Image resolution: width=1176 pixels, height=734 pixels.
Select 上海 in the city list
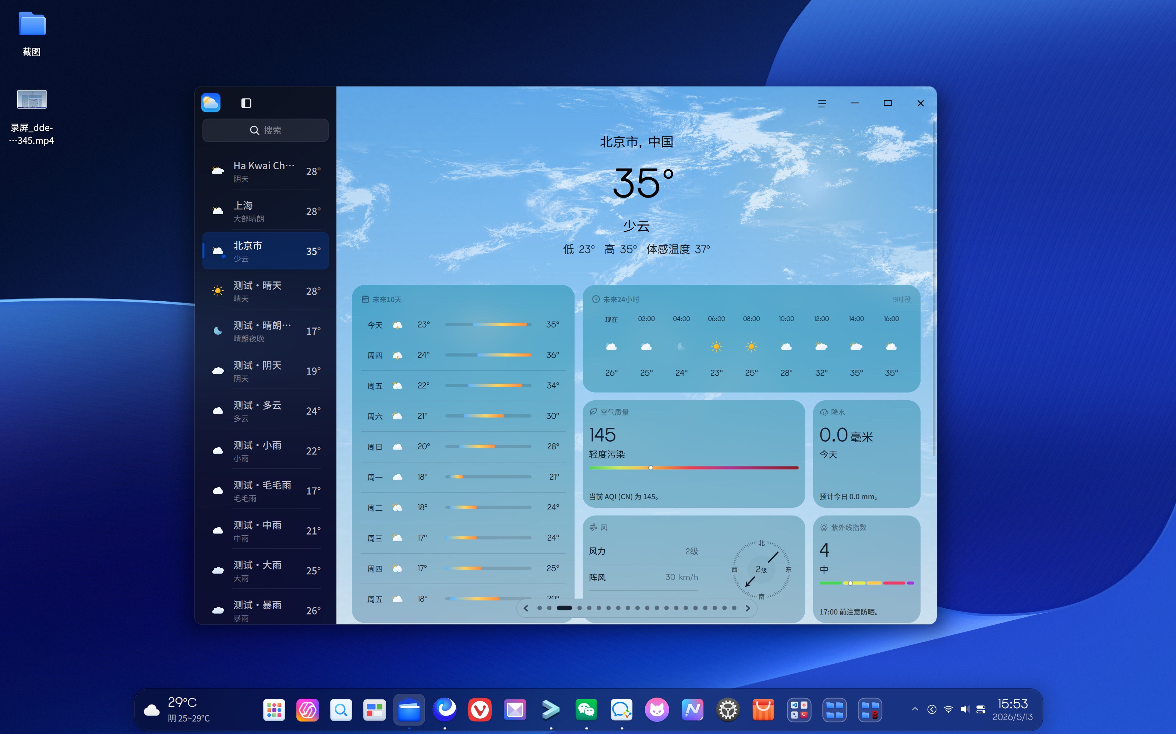click(265, 211)
